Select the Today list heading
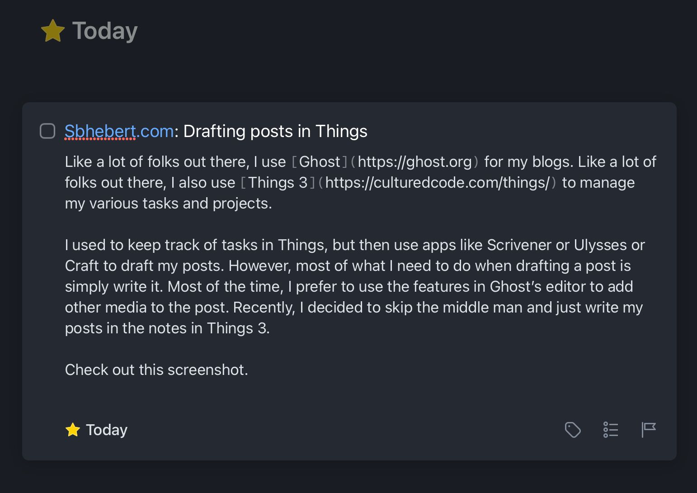Screen dimensions: 697x493 click(x=105, y=31)
